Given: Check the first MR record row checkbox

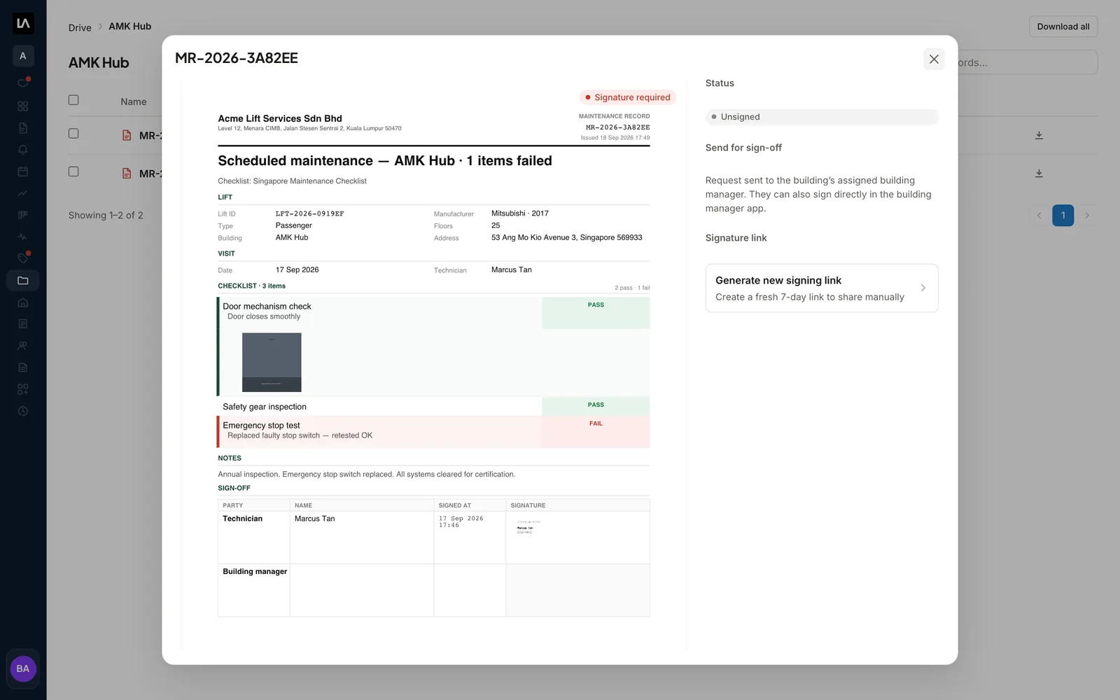Looking at the screenshot, I should coord(73,134).
